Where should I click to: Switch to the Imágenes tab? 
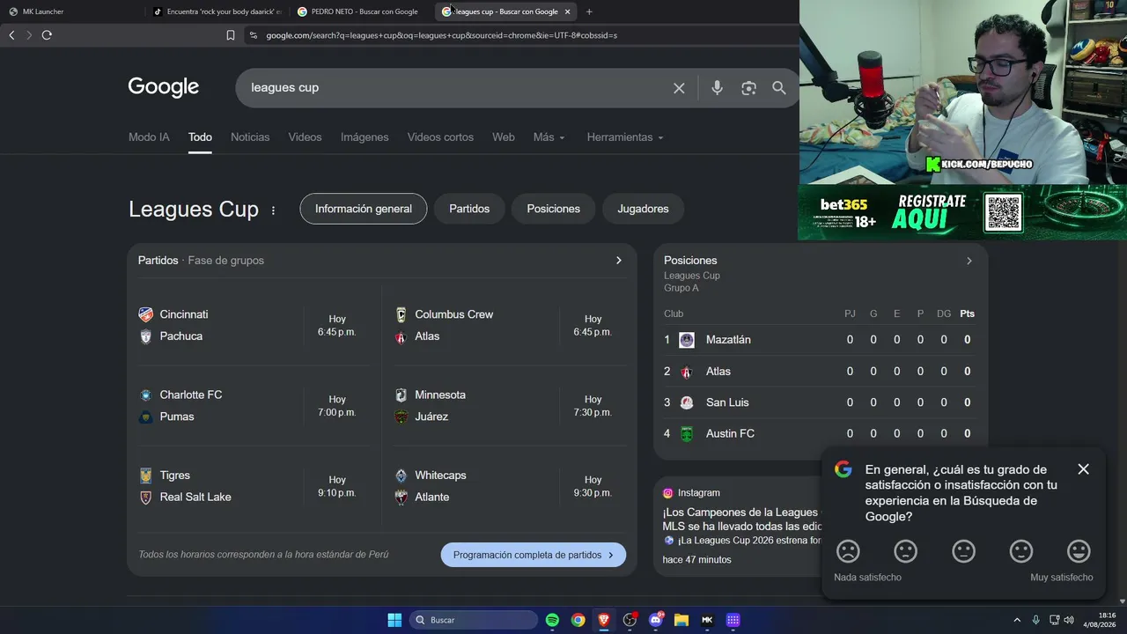365,137
